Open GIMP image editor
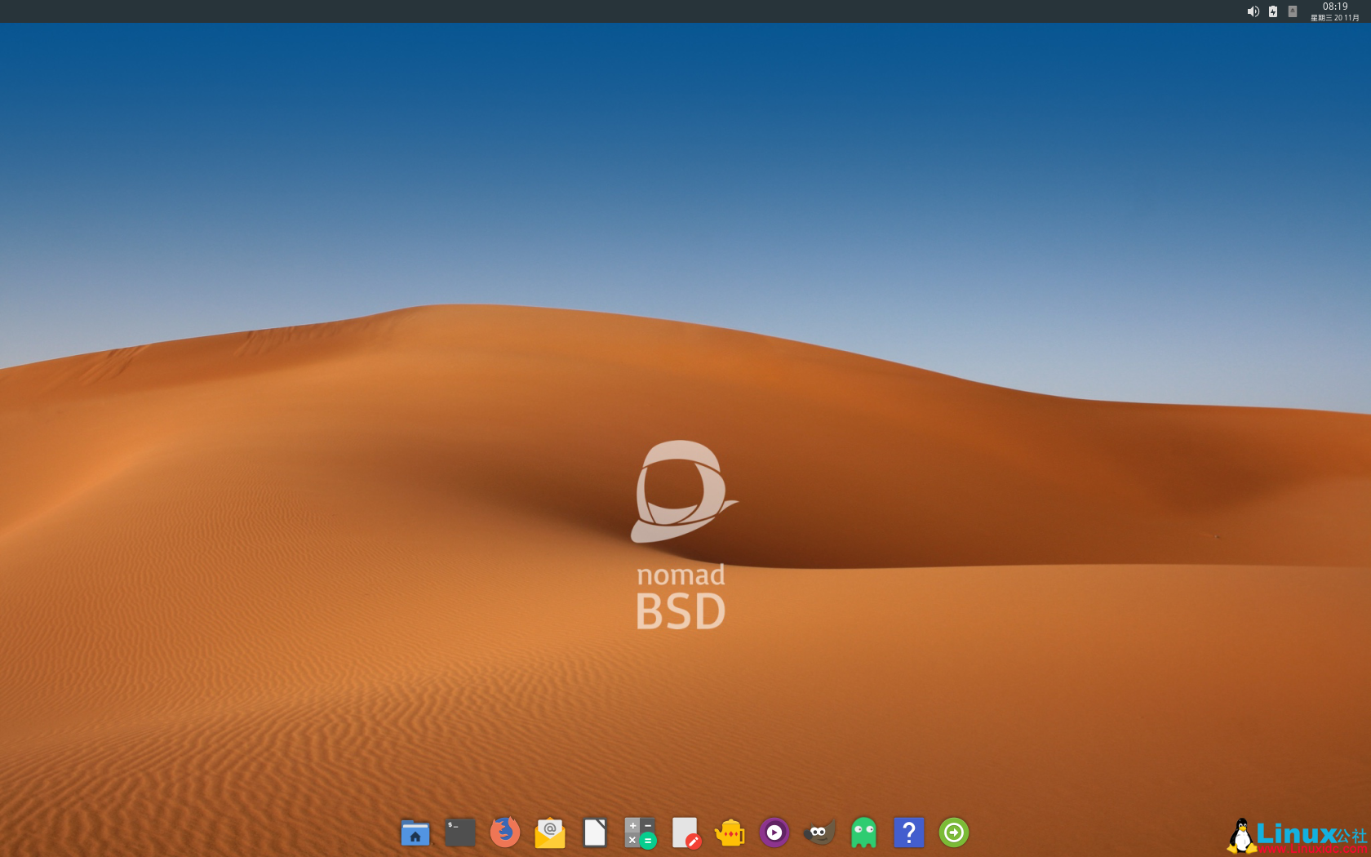 [x=819, y=833]
